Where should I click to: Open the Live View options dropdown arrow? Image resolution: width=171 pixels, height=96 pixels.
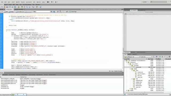pos(23,12)
